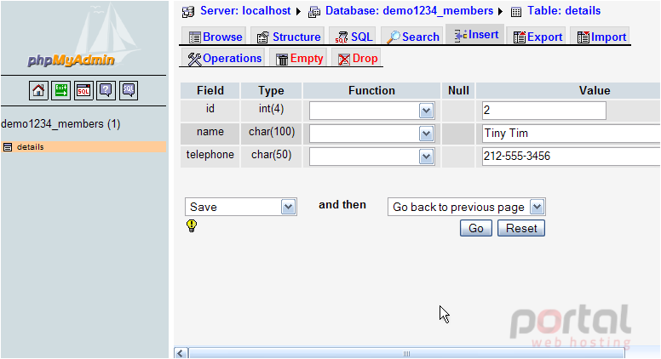Open the Export tab
The height and width of the screenshot is (359, 661).
(537, 37)
